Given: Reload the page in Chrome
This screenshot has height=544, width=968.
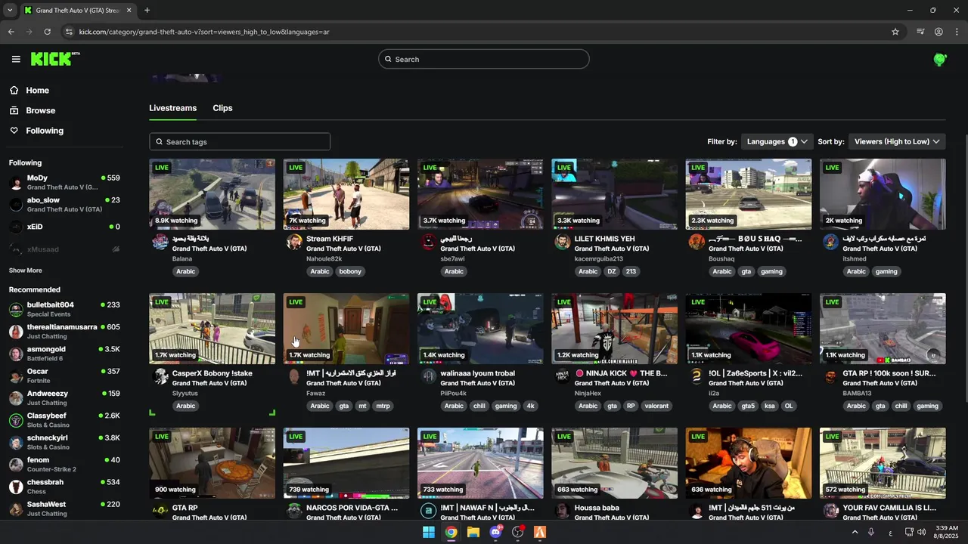Looking at the screenshot, I should pos(47,32).
